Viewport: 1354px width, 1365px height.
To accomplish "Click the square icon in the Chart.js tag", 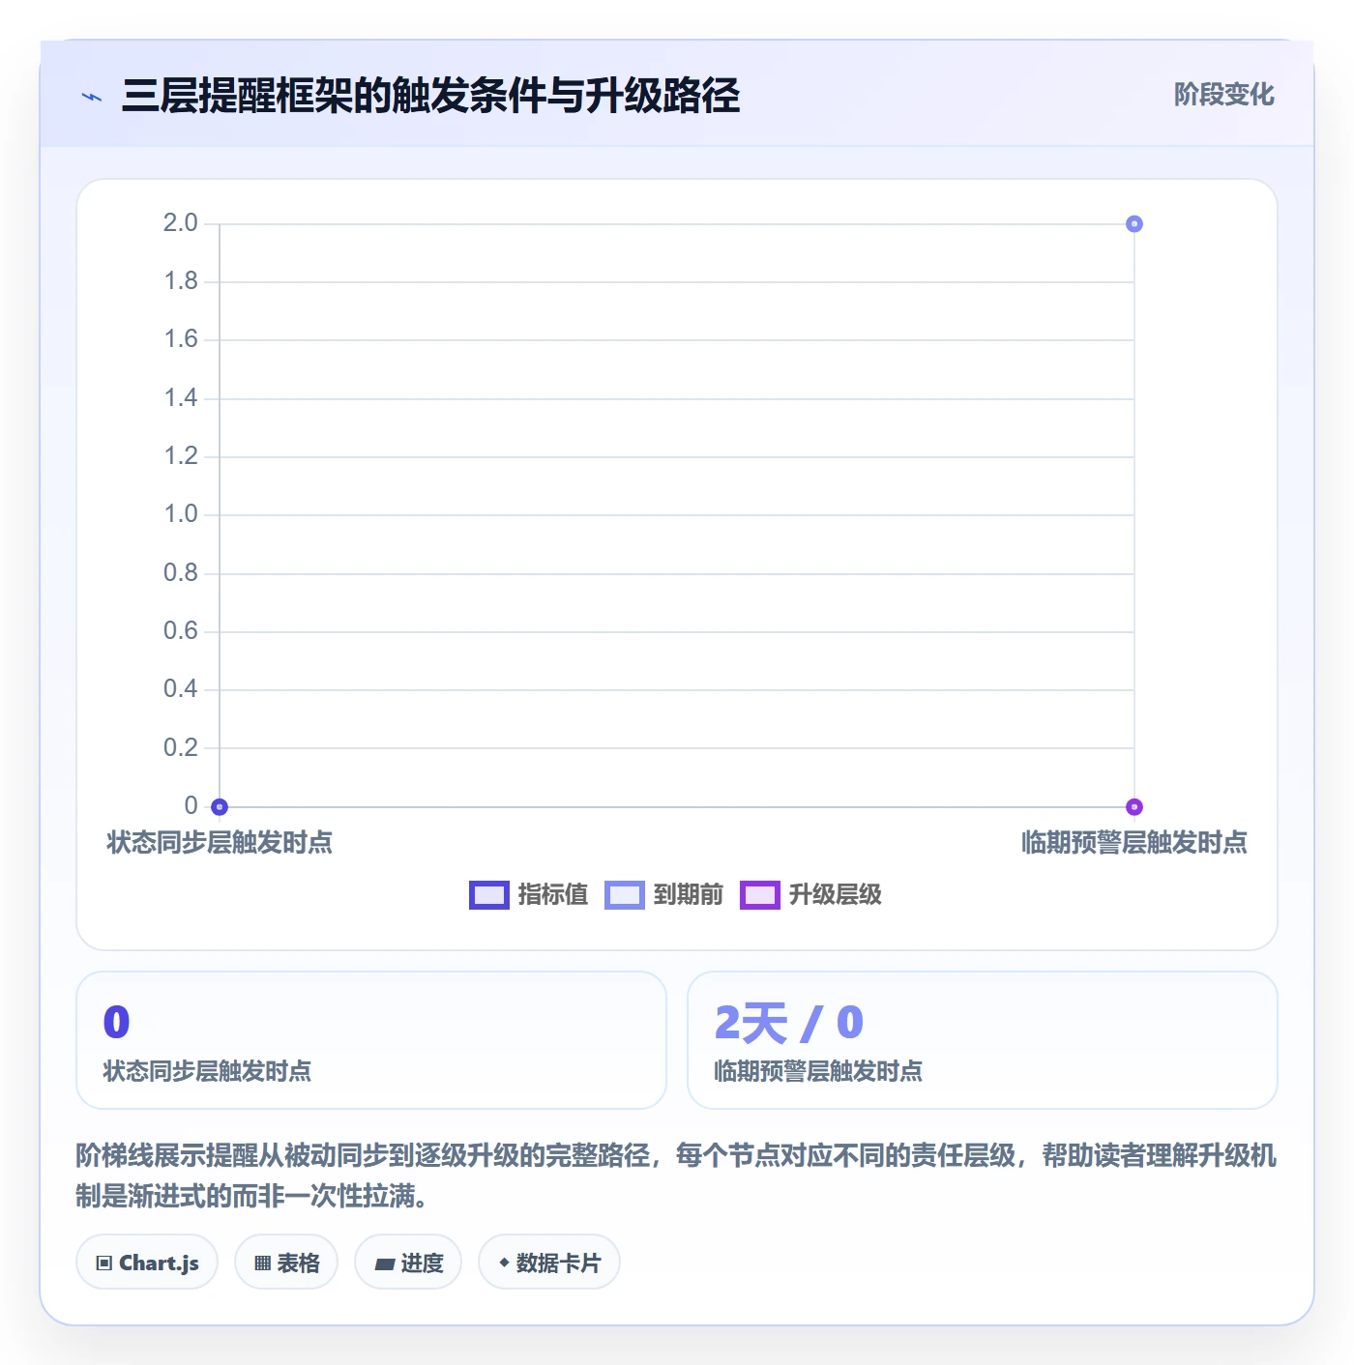I will tap(104, 1263).
